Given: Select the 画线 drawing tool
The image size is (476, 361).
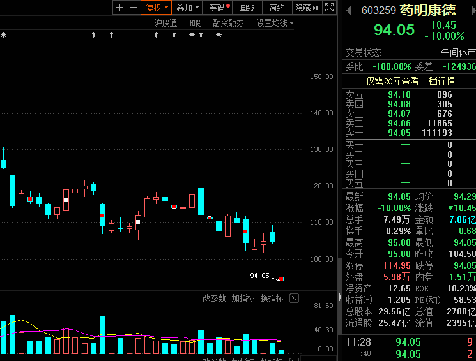Looking at the screenshot, I should click(x=247, y=8).
